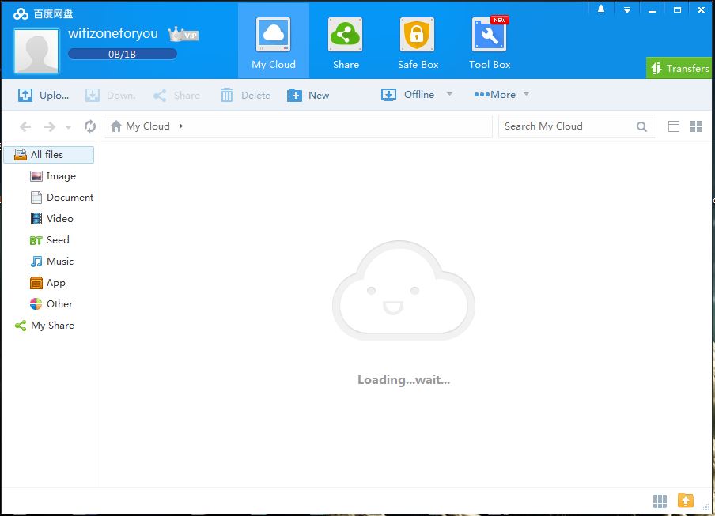
Task: Click the notification bell icon
Action: pyautogui.click(x=600, y=8)
